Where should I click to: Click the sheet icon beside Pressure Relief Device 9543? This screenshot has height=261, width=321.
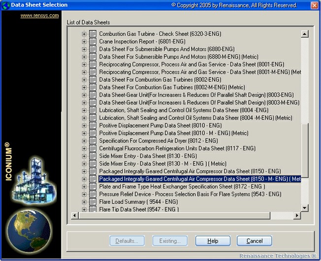coord(93,194)
